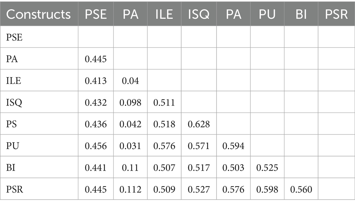This screenshot has height=206, width=355.
Task: Select the cell containing 0.04
Action: (x=131, y=81)
